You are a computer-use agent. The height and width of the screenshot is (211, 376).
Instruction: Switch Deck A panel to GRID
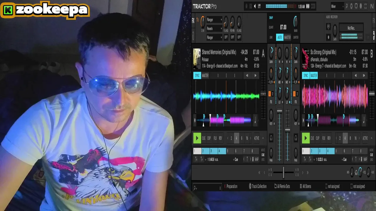click(263, 159)
